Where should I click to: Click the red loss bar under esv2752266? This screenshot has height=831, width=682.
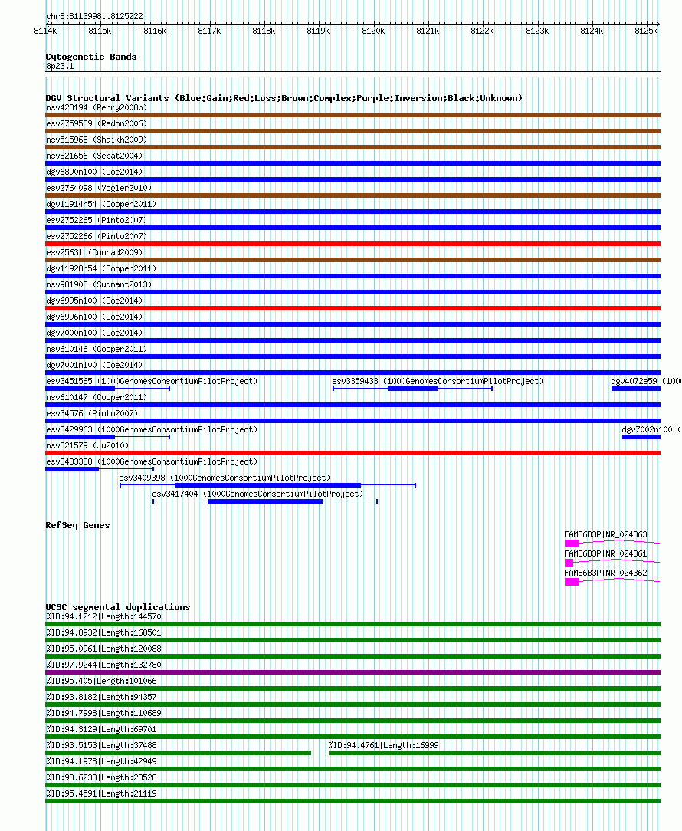pos(353,244)
